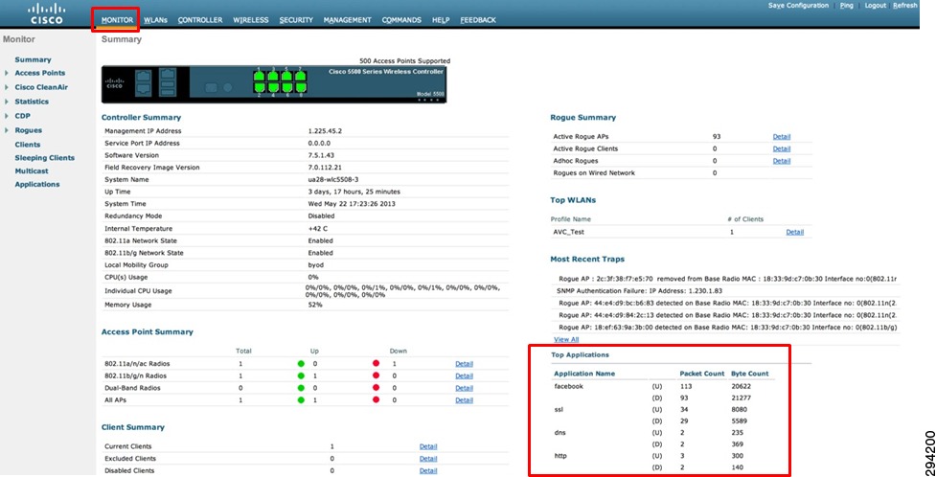Click the green status dot for 802.11b/g/n Radios Up
Image resolution: width=936 pixels, height=477 pixels.
pos(301,375)
